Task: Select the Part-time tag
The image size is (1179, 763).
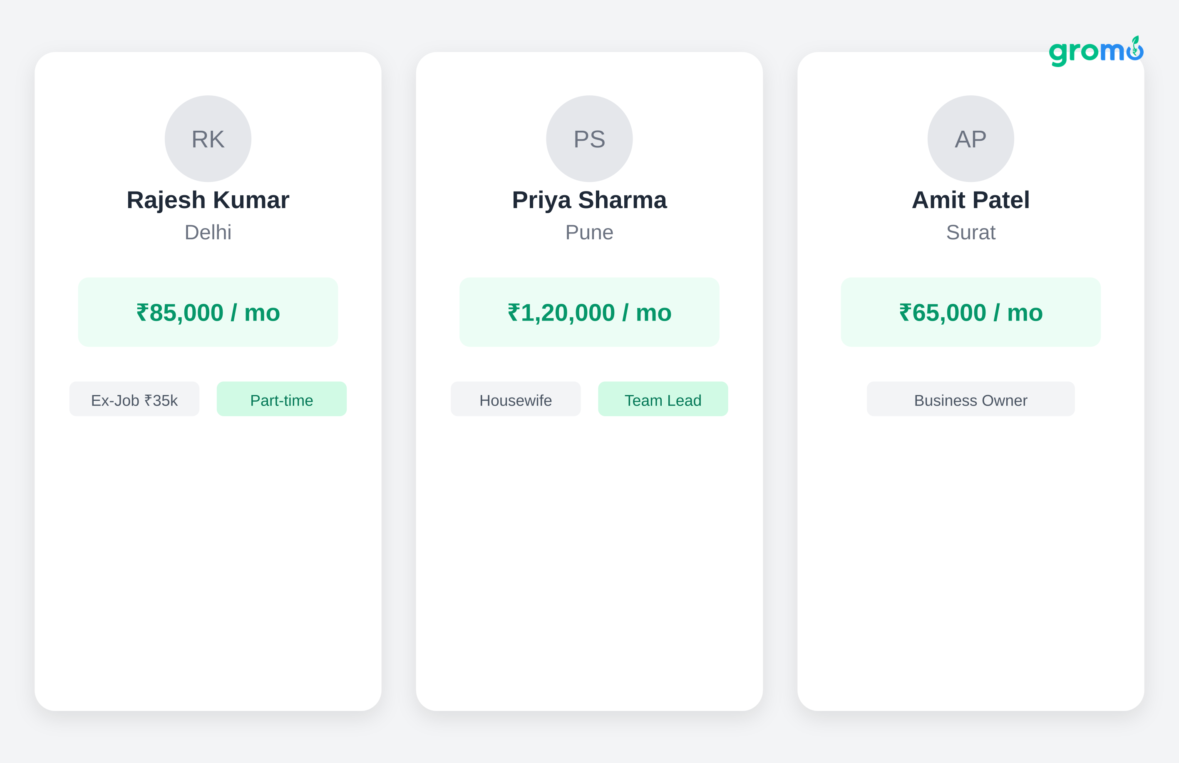Action: click(x=281, y=399)
